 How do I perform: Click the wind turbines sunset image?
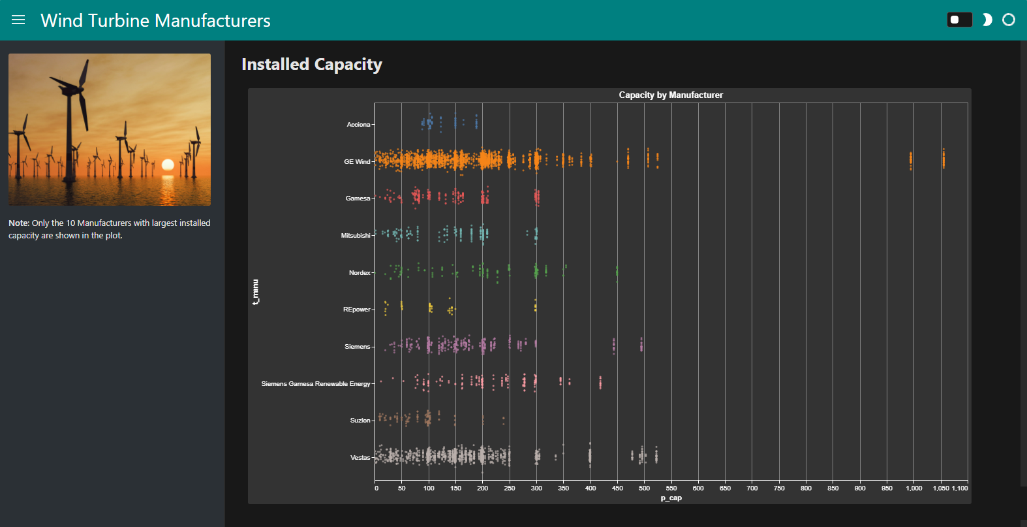click(110, 129)
